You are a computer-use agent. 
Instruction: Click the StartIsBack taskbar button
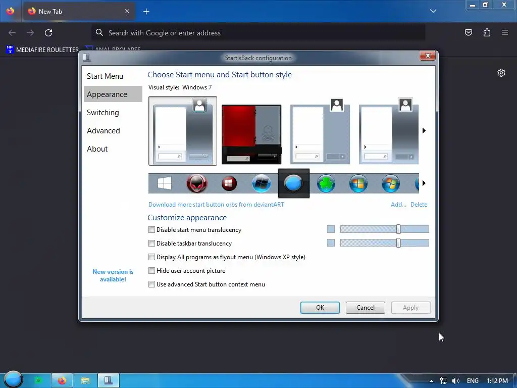tap(108, 380)
